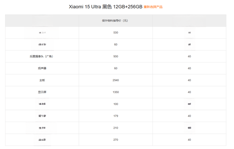234x149 pixels.
Task: Select the 930 price for the rear camera
Action: (116, 57)
